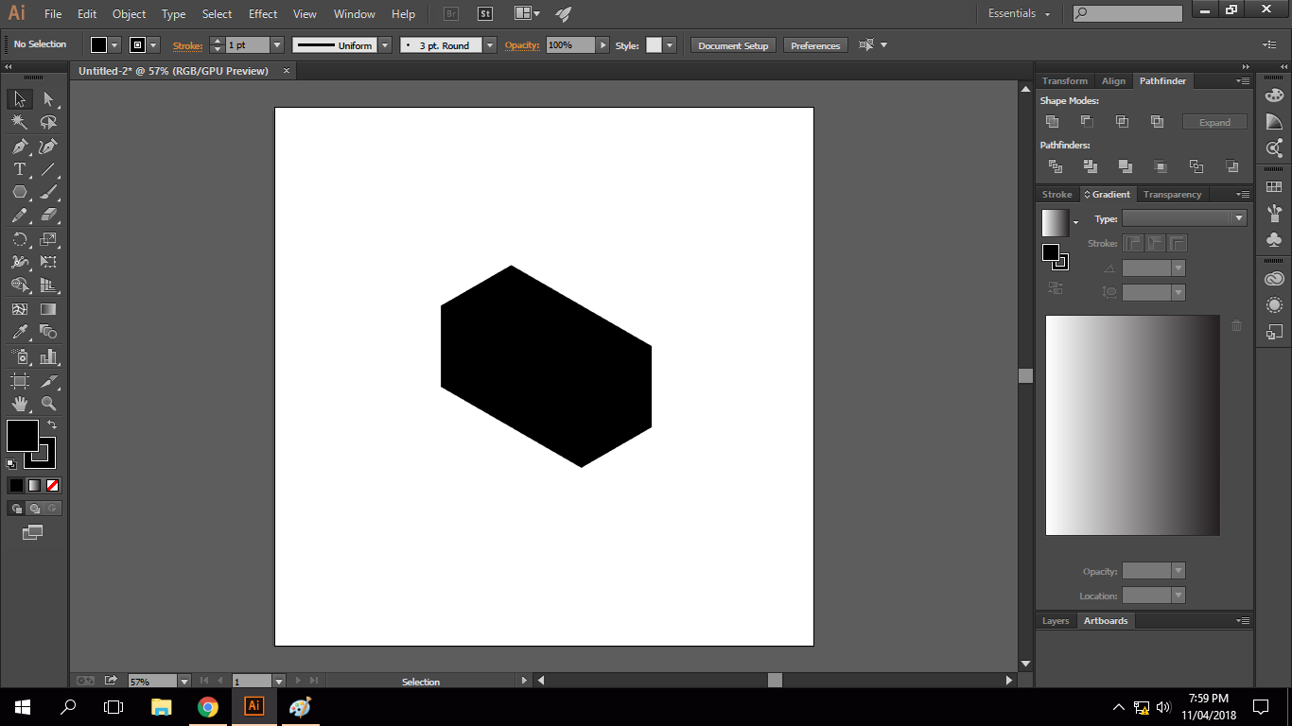Click Minus Front shape mode
Image resolution: width=1292 pixels, height=726 pixels.
click(x=1087, y=122)
